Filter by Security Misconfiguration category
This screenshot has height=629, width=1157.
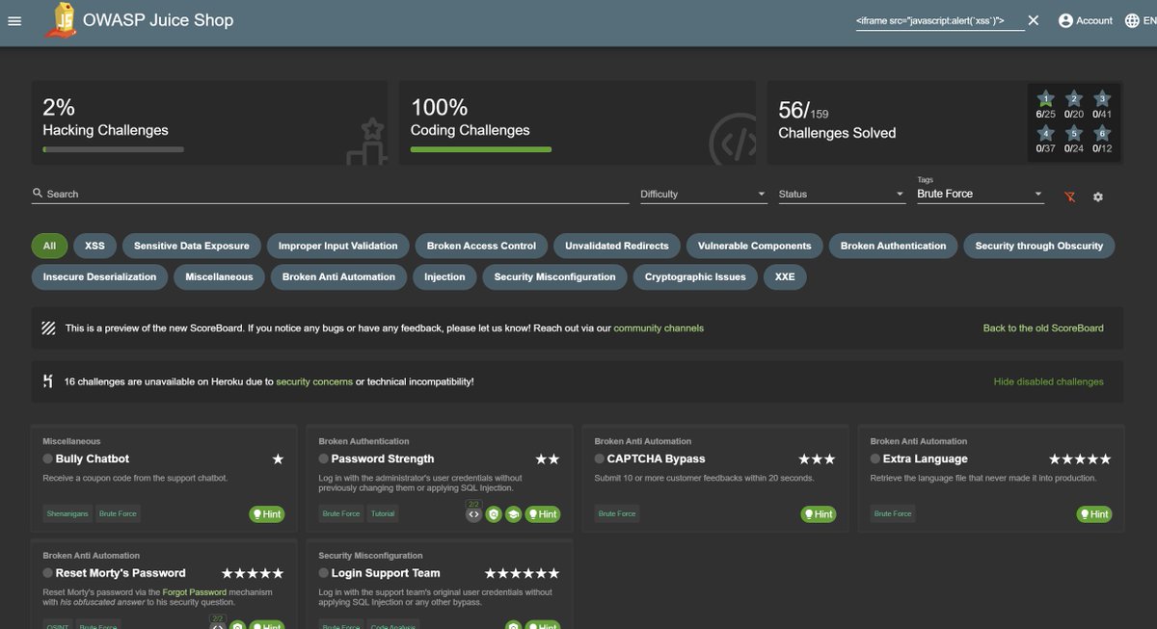554,276
